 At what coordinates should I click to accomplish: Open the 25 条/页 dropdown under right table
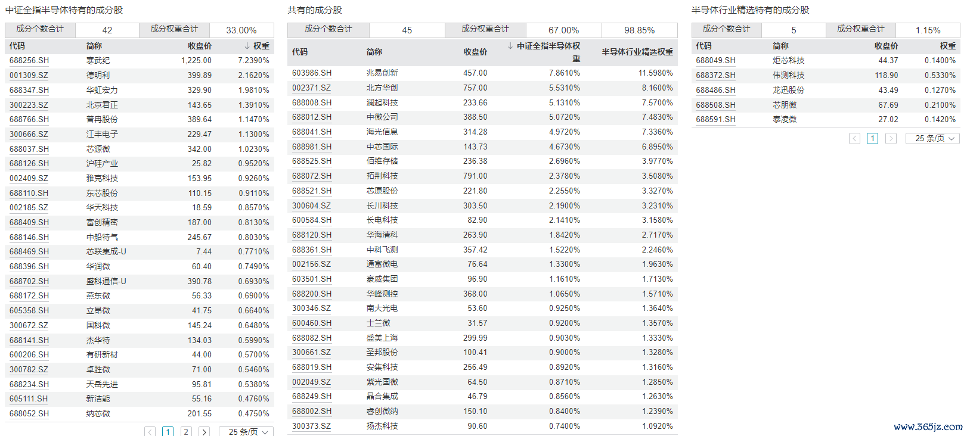point(933,138)
